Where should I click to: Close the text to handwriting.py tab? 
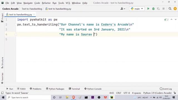(34, 14)
